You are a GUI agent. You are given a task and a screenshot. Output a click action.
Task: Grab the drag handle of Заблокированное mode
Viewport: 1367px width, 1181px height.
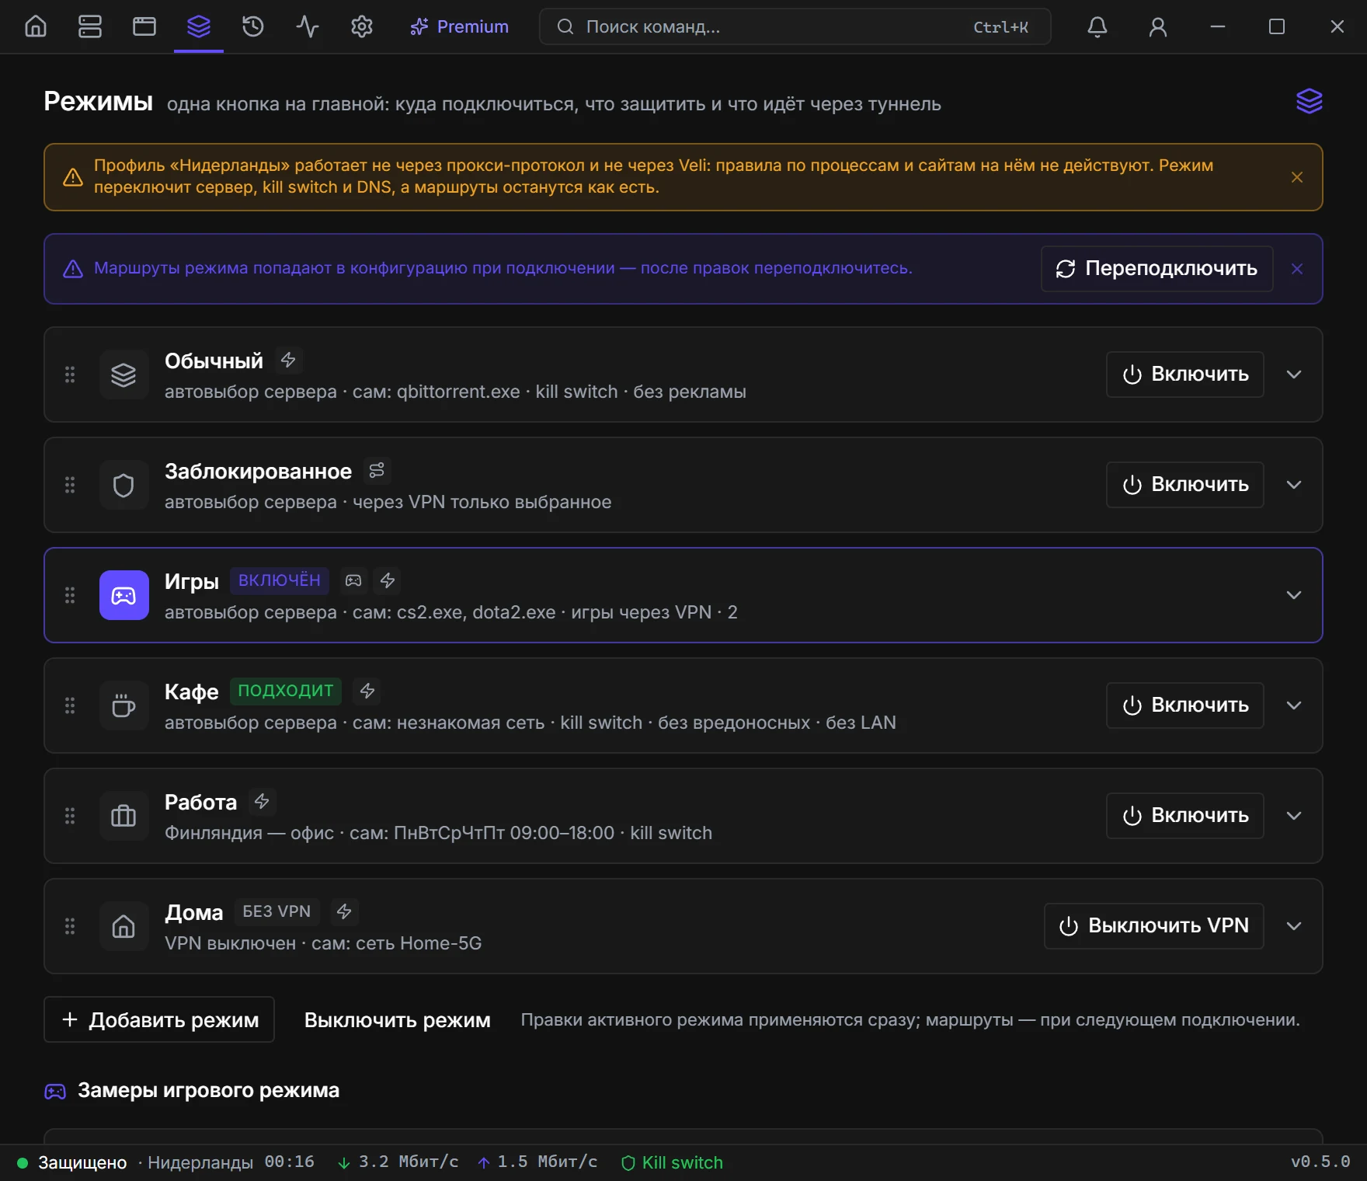point(70,485)
